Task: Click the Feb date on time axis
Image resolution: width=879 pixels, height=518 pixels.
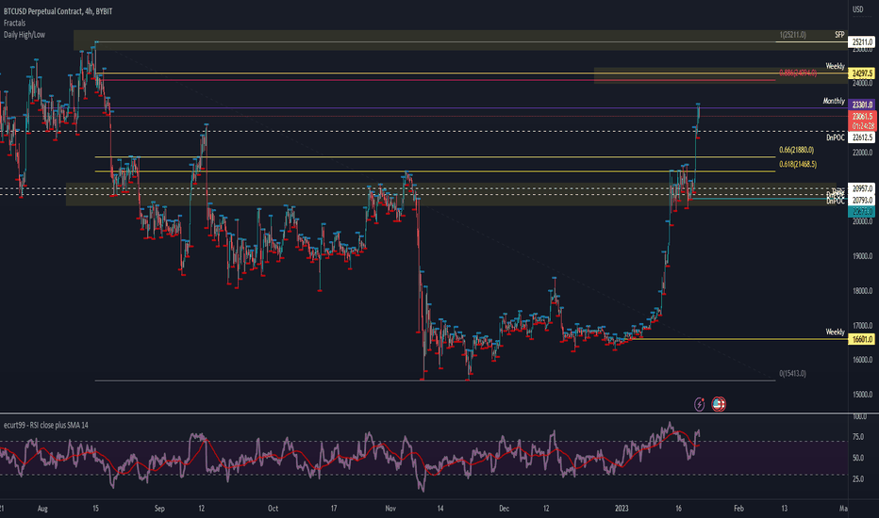Action: coord(738,509)
